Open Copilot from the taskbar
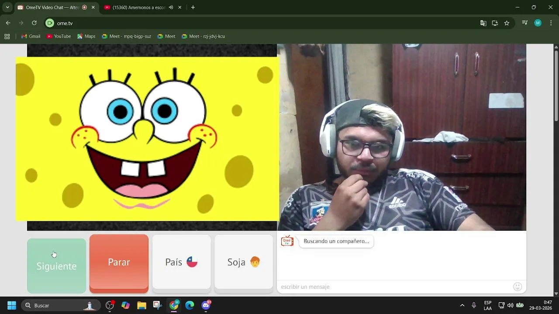The height and width of the screenshot is (314, 559). [125, 305]
